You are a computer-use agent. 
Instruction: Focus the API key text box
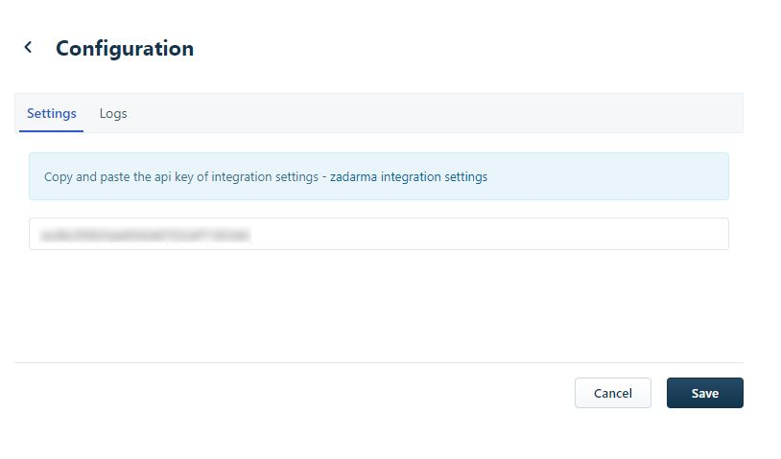378,234
